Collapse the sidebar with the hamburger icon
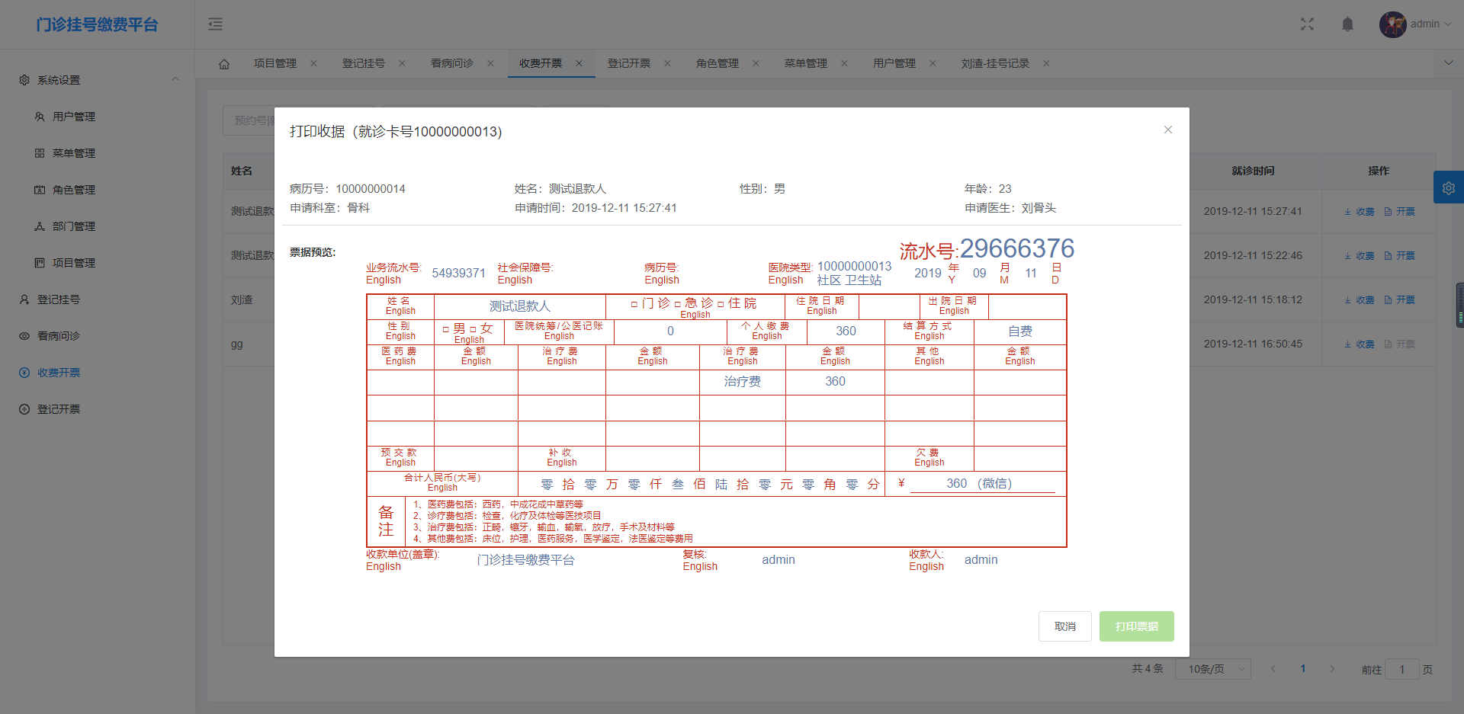 point(216,24)
